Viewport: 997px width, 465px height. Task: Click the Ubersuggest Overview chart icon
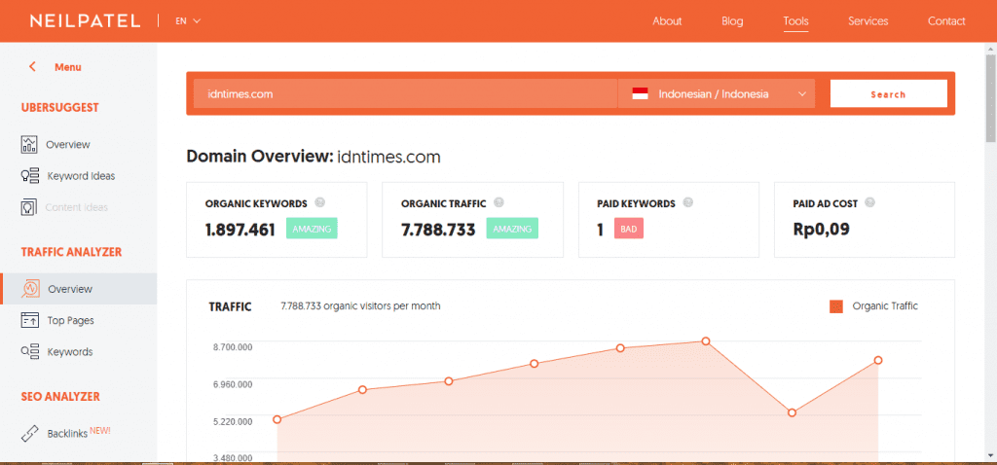click(x=29, y=144)
